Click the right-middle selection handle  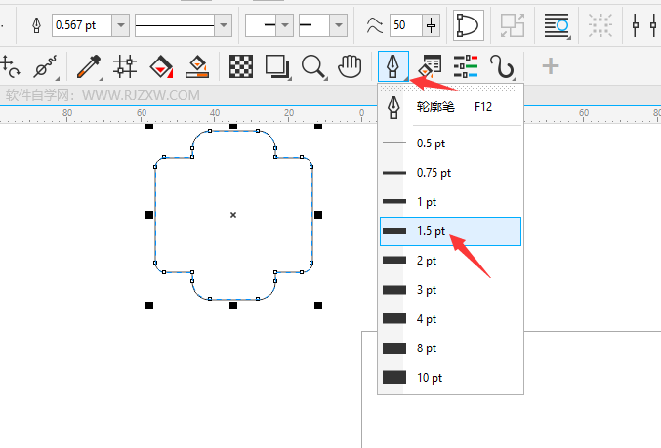(318, 215)
